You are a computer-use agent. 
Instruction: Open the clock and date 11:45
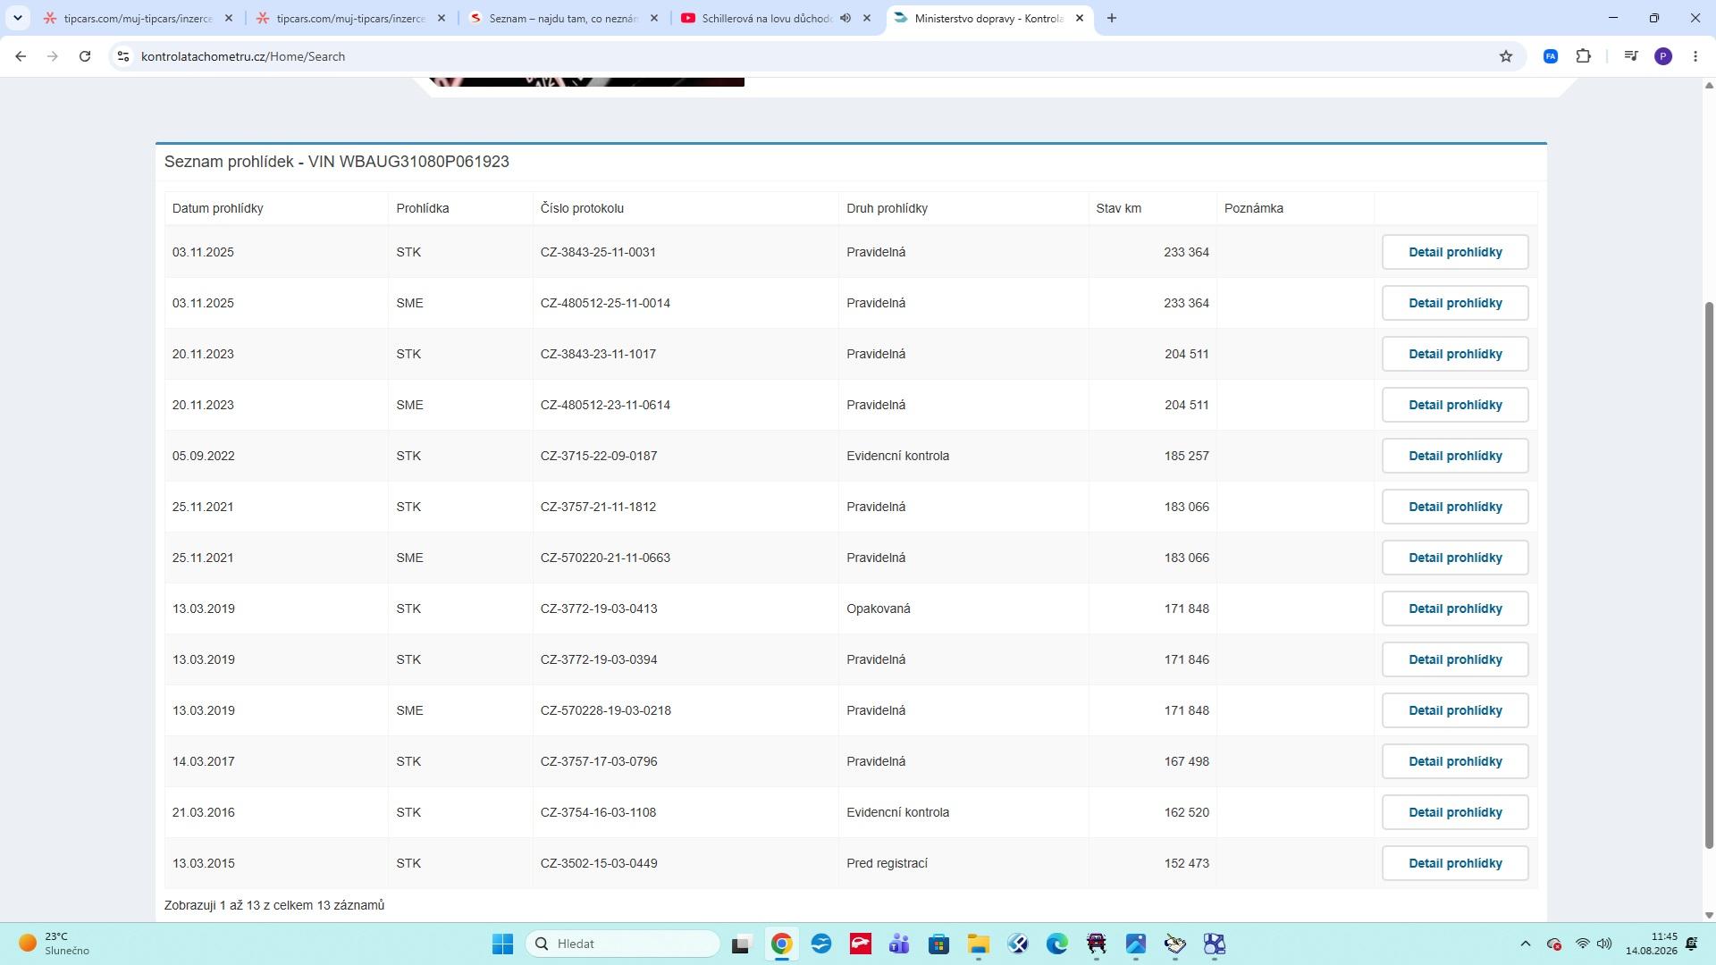[x=1651, y=944]
